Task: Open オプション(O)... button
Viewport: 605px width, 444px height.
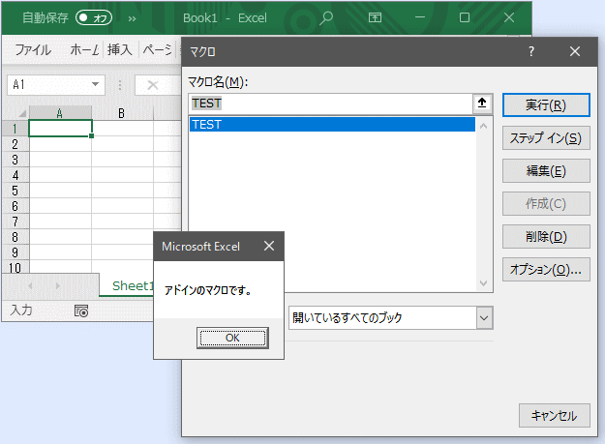Action: click(546, 270)
